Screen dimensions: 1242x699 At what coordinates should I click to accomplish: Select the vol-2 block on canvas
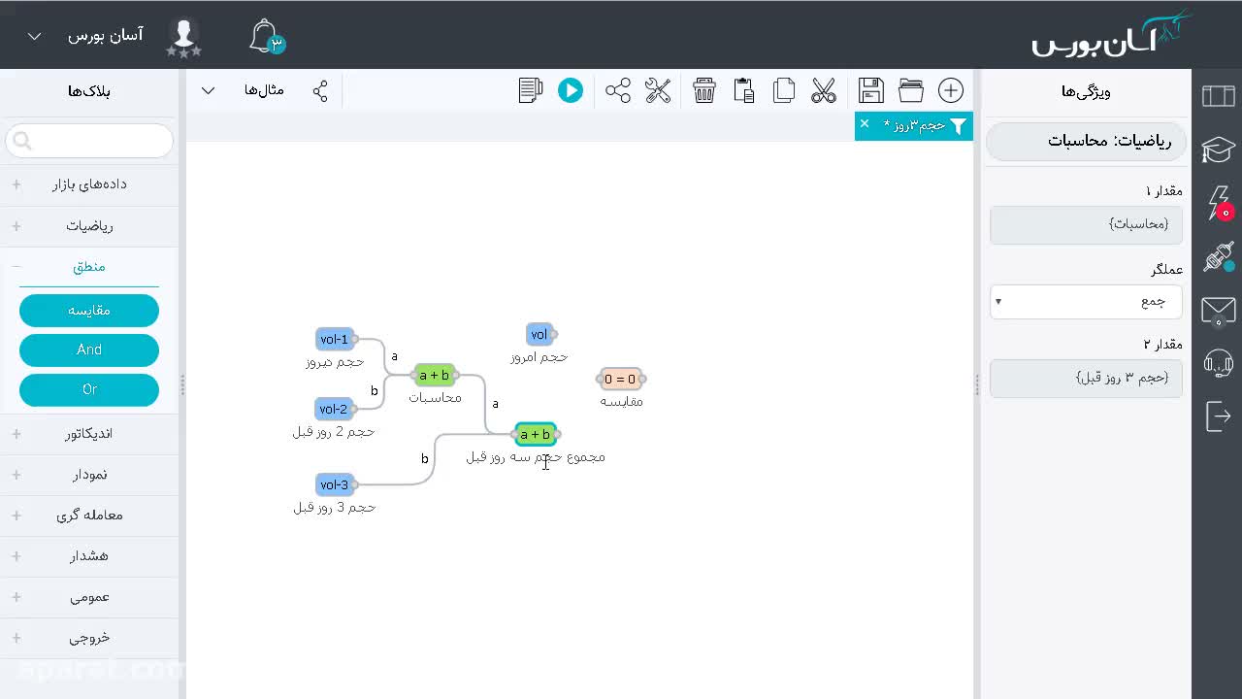pyautogui.click(x=334, y=409)
